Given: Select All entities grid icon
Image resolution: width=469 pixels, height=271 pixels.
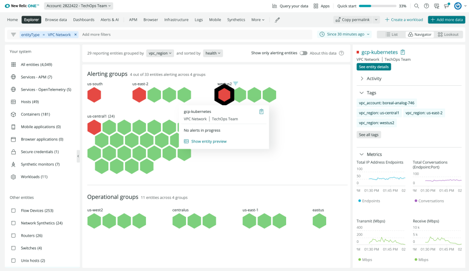Looking at the screenshot, I should pos(14,64).
